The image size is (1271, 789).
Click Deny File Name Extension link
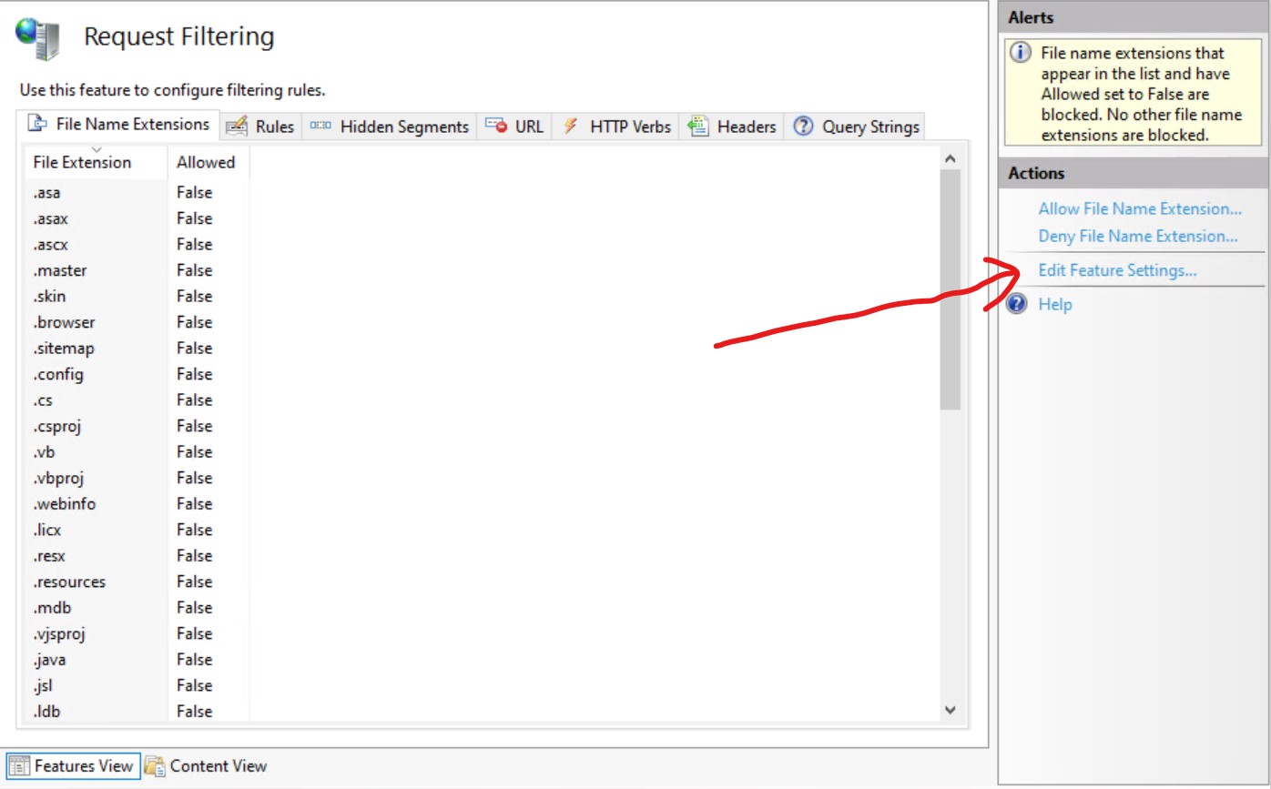1140,236
